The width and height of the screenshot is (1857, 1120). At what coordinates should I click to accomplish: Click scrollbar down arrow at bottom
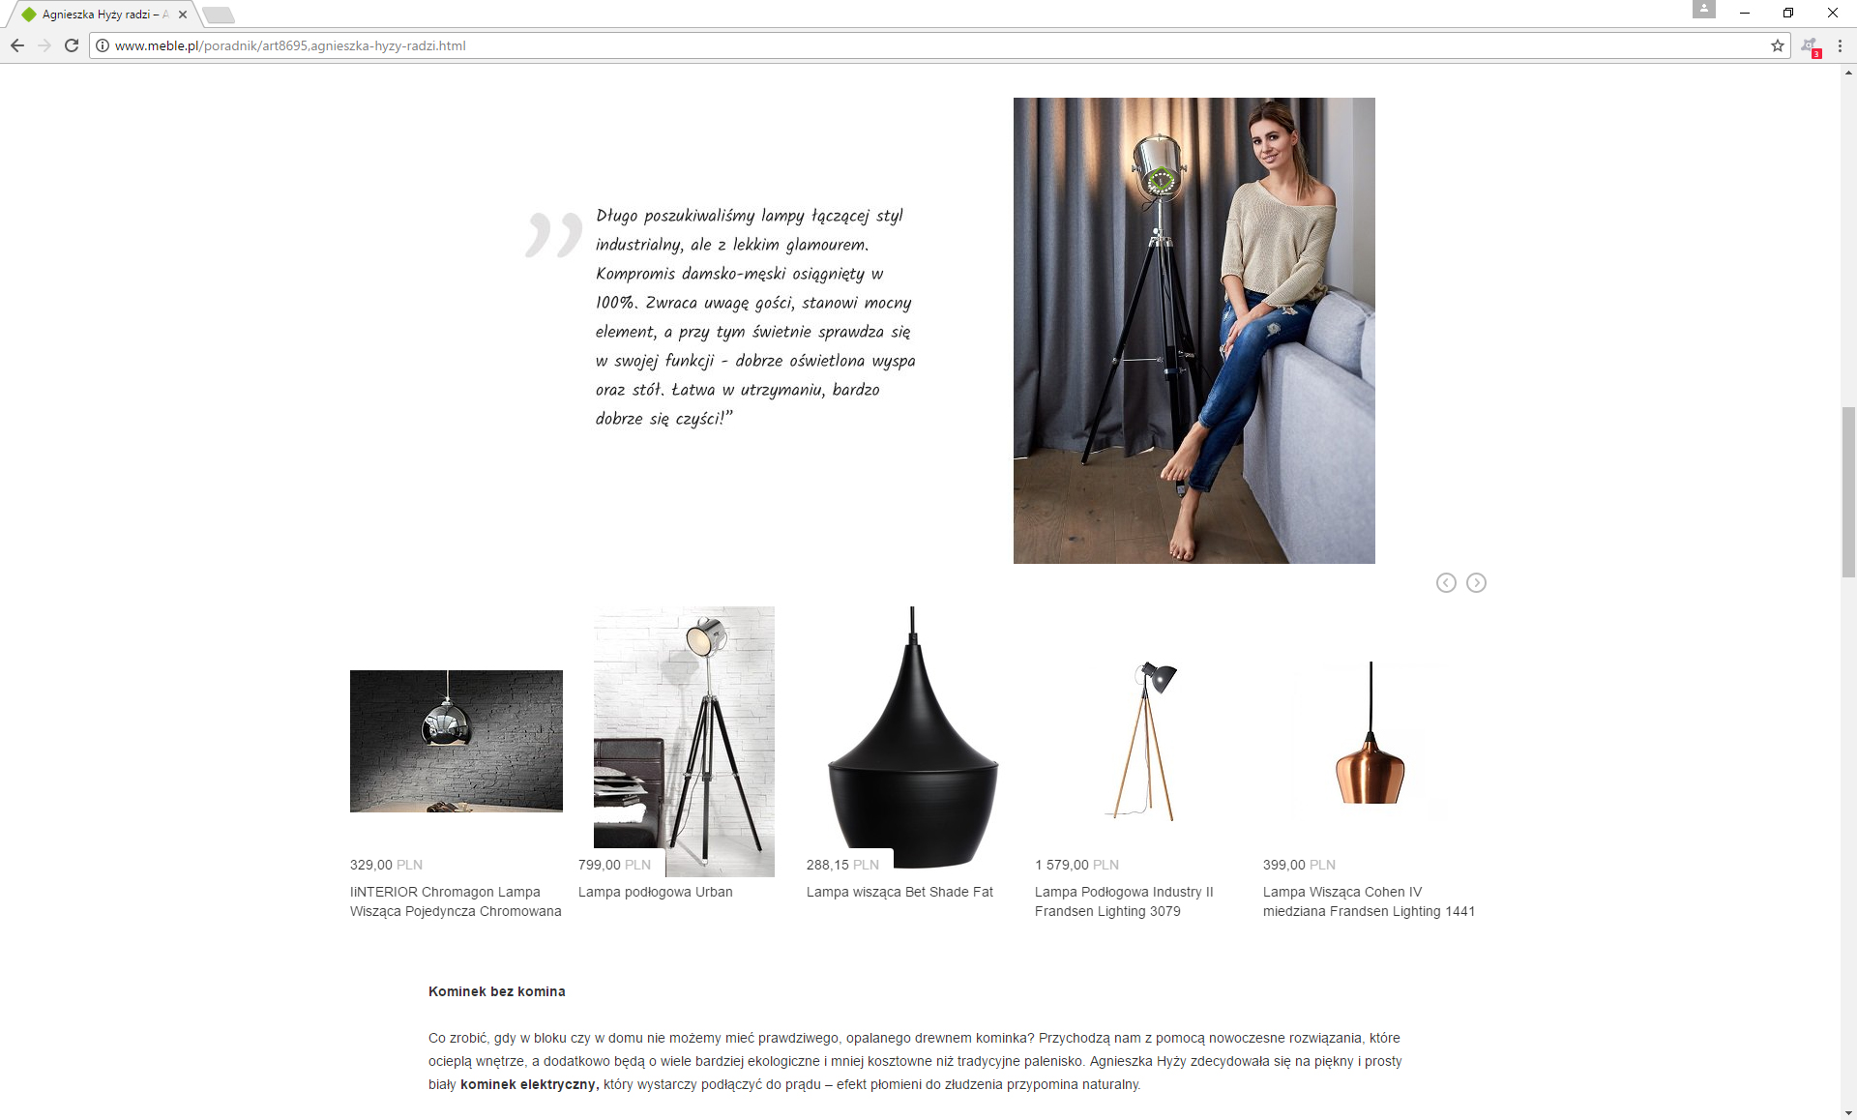tap(1848, 1112)
